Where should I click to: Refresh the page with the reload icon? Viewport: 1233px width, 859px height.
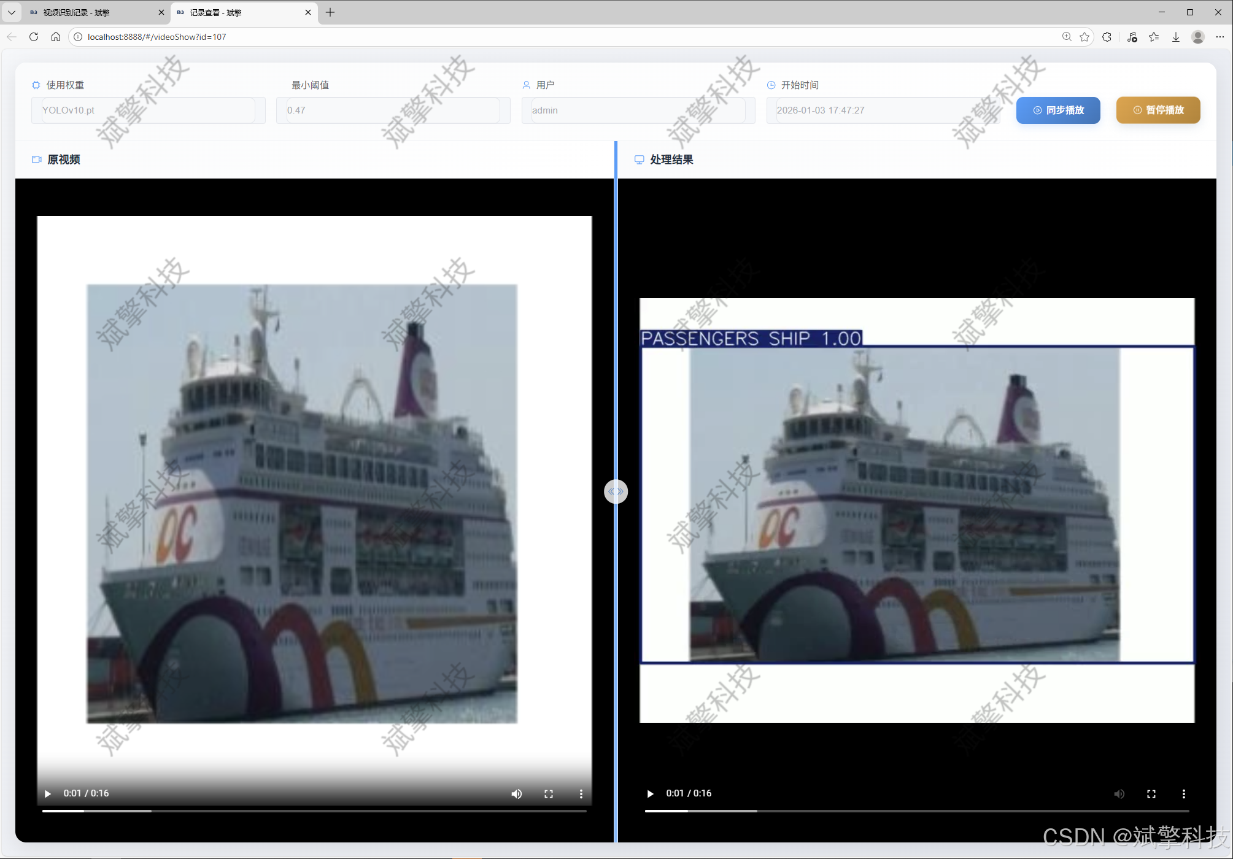(x=34, y=37)
